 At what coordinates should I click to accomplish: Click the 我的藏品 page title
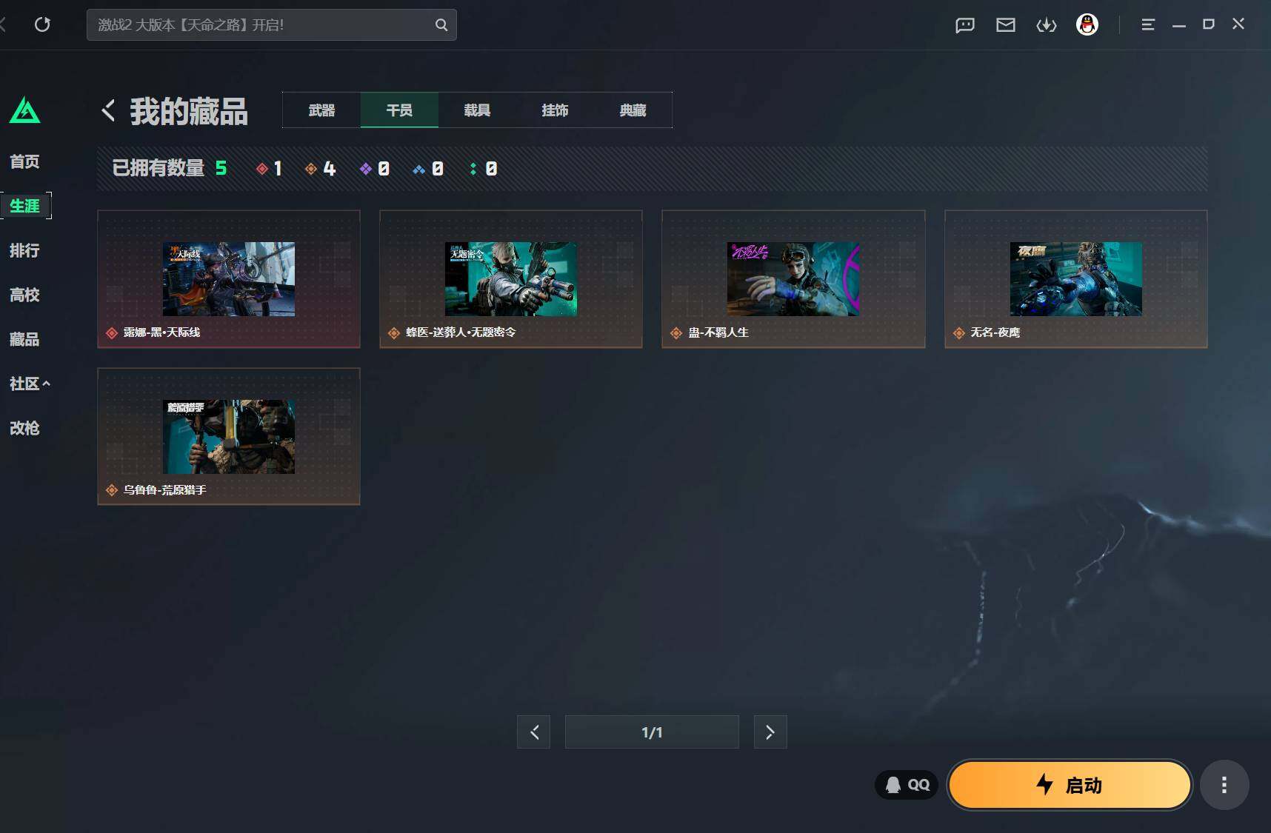point(189,111)
